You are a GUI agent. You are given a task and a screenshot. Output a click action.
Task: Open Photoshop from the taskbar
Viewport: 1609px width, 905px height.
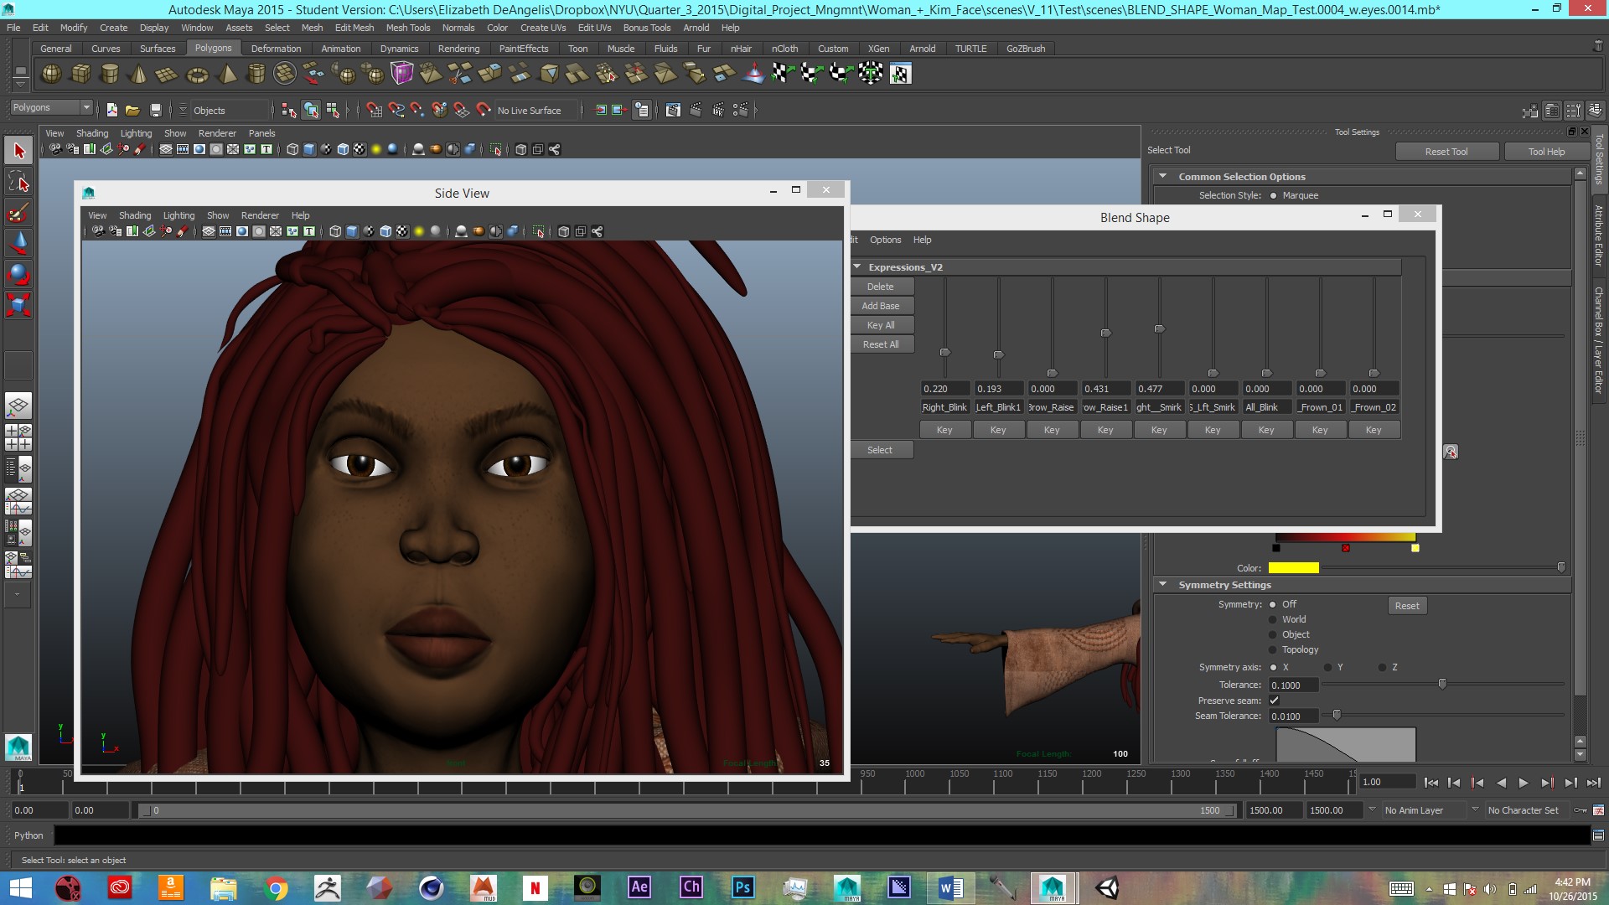tap(743, 887)
